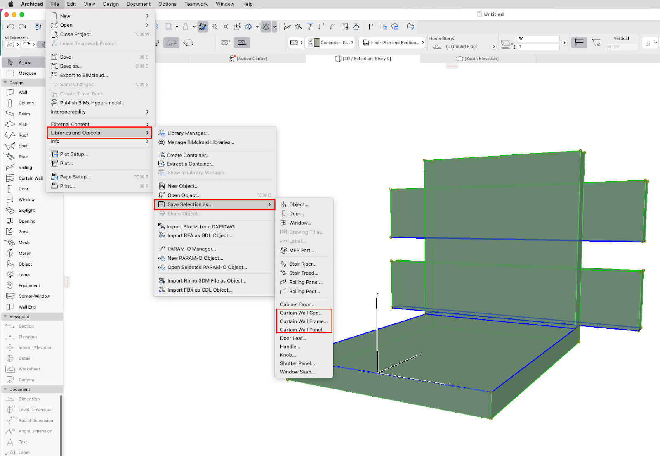Select the Slab tool
660x456 pixels.
coord(23,125)
